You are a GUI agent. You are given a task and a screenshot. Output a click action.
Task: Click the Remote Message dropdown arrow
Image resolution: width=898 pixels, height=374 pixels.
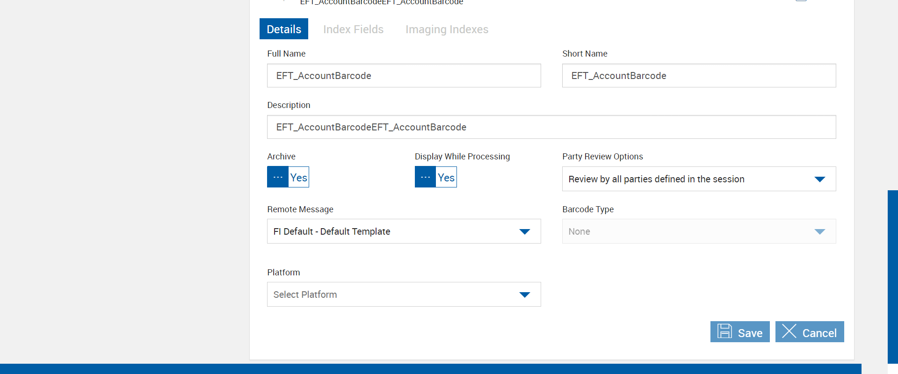point(524,232)
